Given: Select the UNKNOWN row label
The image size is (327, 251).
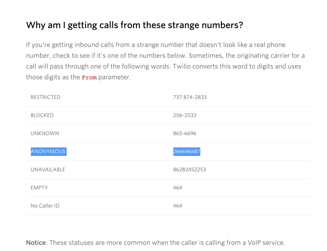Looking at the screenshot, I should tap(45, 134).
